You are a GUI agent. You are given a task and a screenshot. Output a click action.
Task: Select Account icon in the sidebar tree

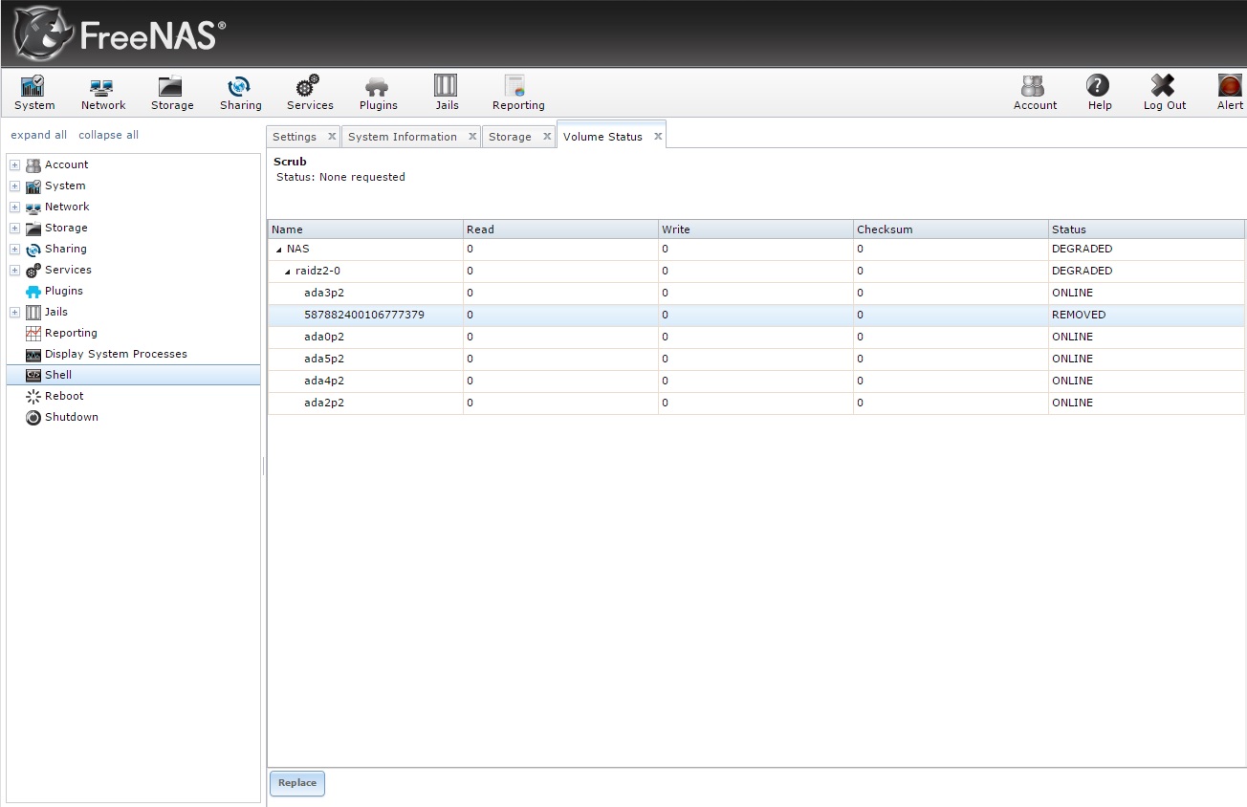[x=33, y=164]
